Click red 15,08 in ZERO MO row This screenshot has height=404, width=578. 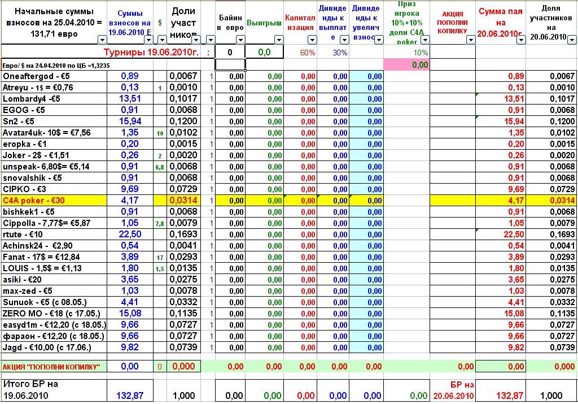(514, 314)
